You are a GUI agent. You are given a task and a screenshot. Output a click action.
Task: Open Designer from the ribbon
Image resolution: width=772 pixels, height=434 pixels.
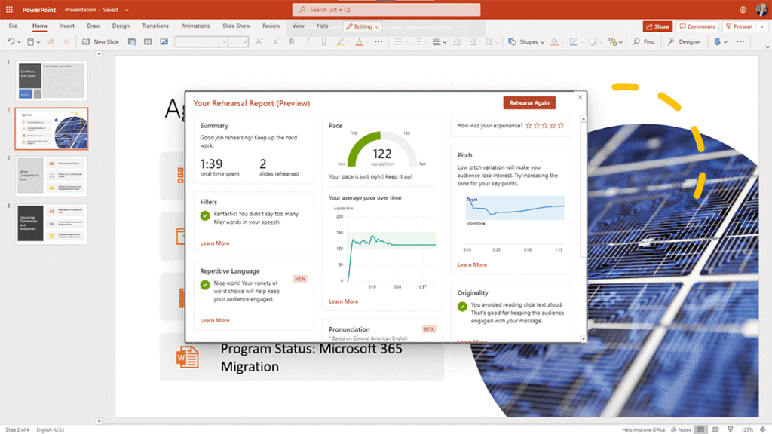pos(685,42)
